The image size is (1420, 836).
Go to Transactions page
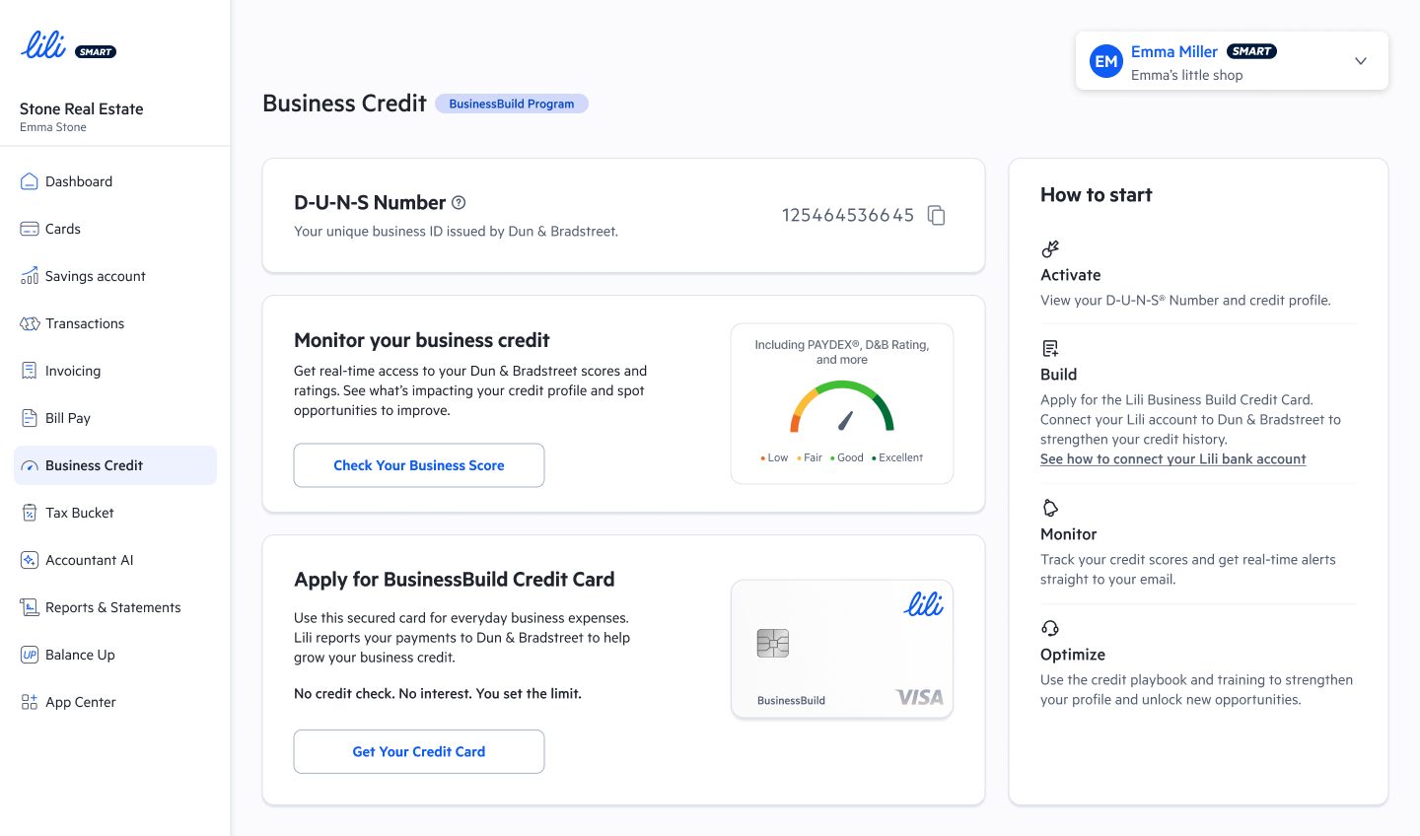click(85, 323)
